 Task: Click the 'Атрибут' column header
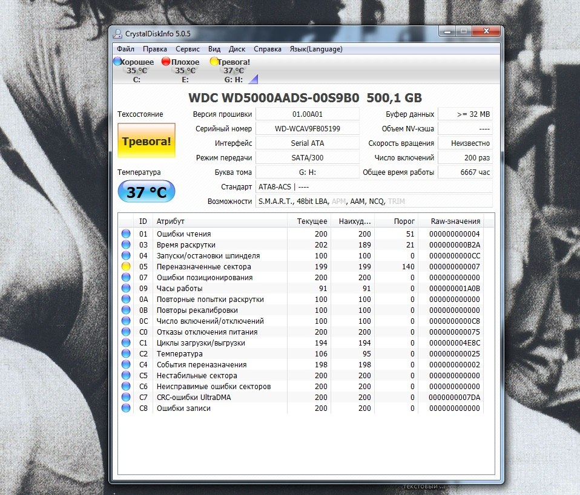point(170,221)
